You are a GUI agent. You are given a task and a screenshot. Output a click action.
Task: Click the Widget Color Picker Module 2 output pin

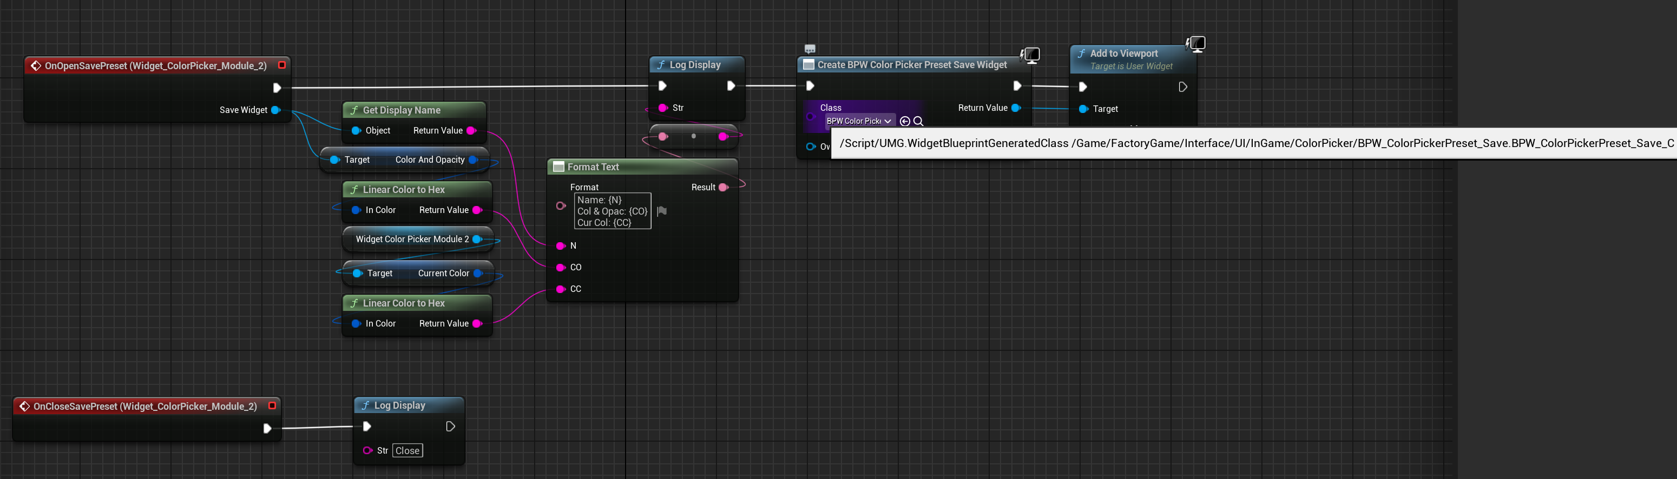477,239
